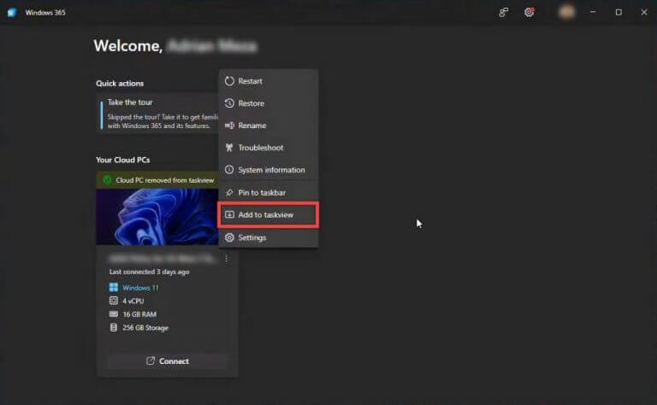The height and width of the screenshot is (405, 657).
Task: Click the 'Quick actions' heading
Action: coord(120,83)
